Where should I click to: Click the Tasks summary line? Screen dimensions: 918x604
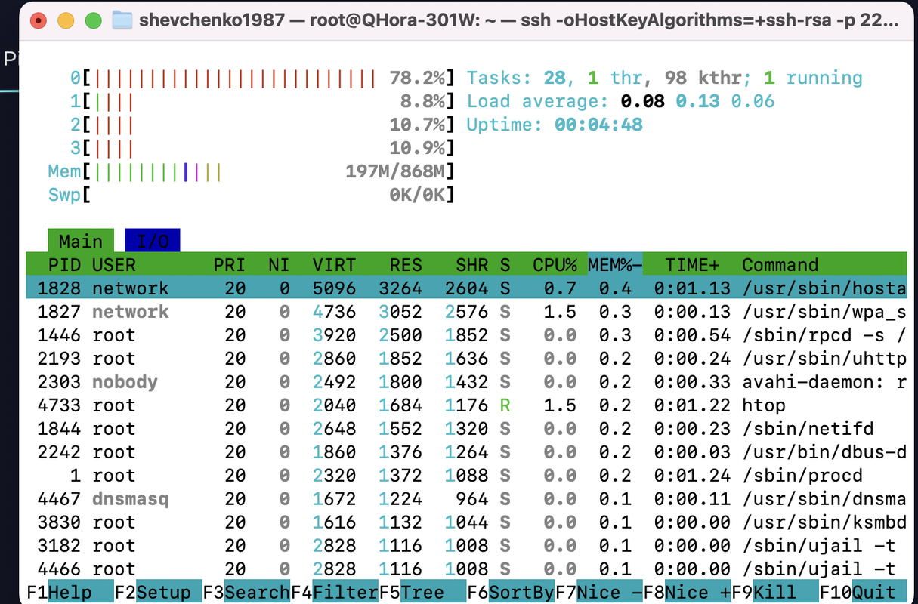pyautogui.click(x=664, y=78)
